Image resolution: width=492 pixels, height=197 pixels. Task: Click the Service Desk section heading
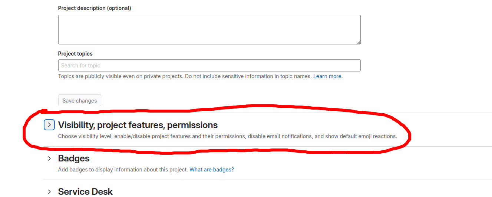85,191
